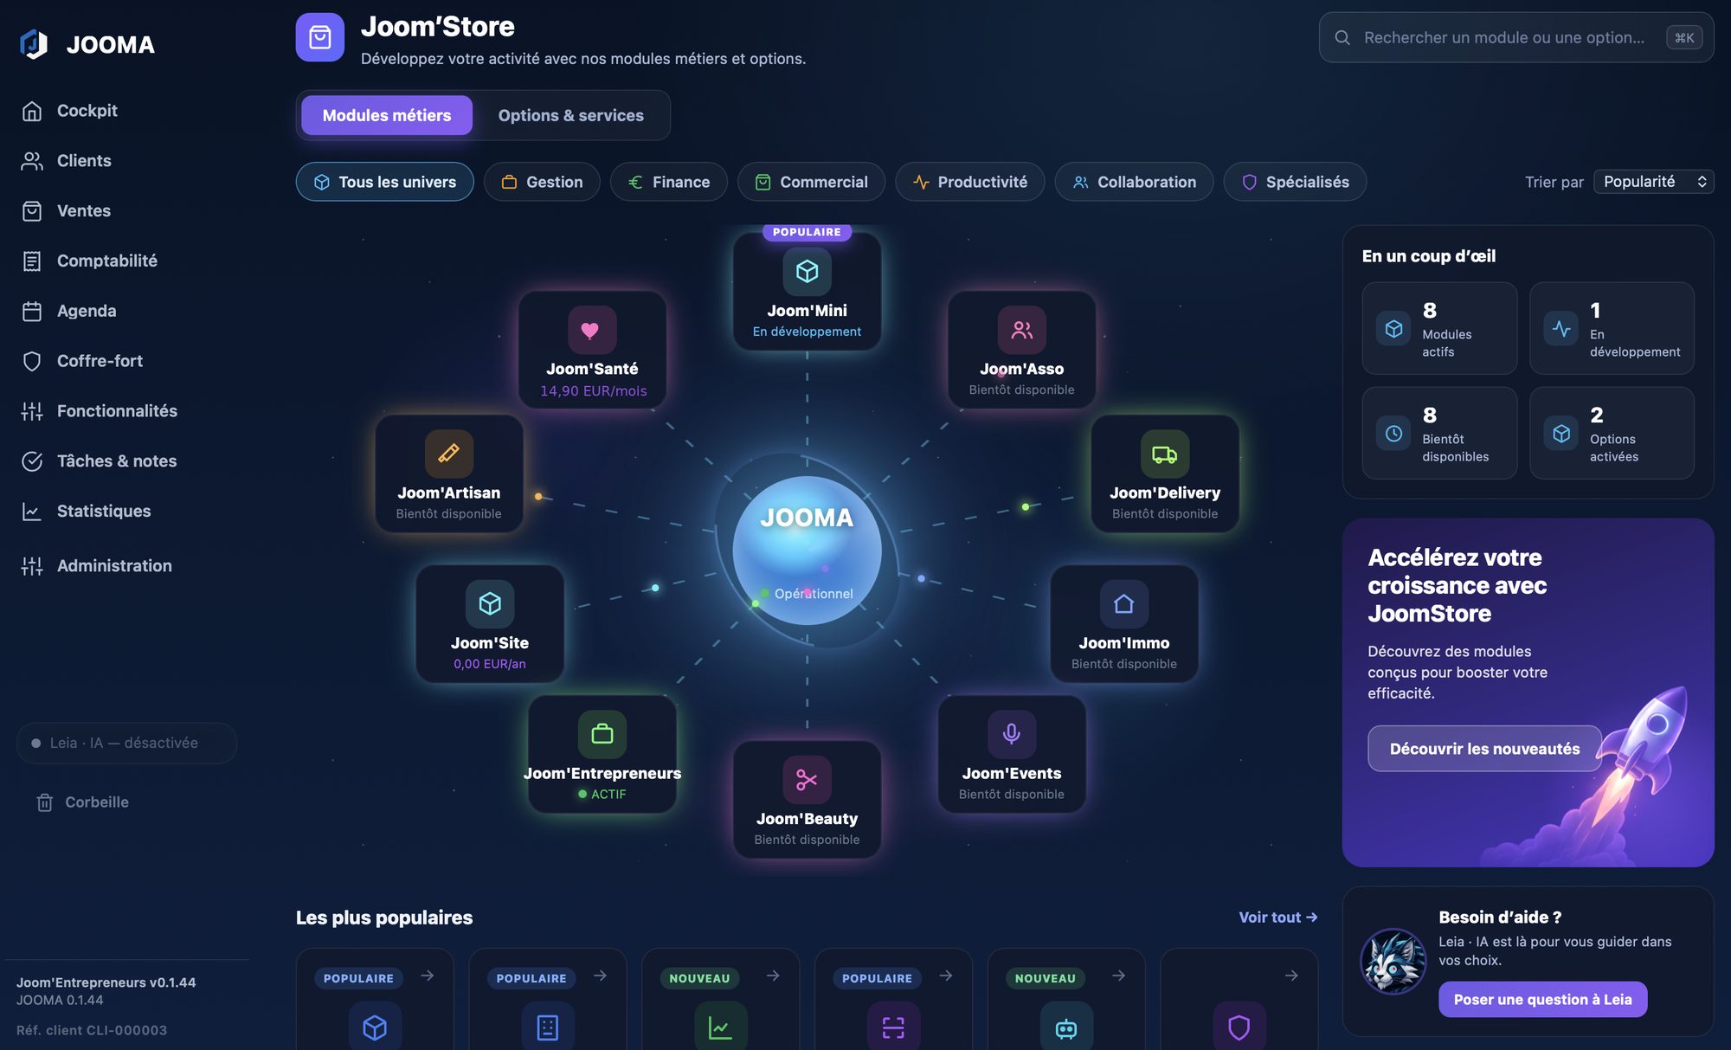Click the green chart icon on NOUVEAU card
Image resolution: width=1731 pixels, height=1050 pixels.
click(720, 1027)
